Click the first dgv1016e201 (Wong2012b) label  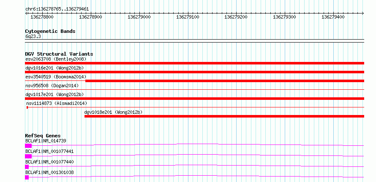(x=54, y=68)
